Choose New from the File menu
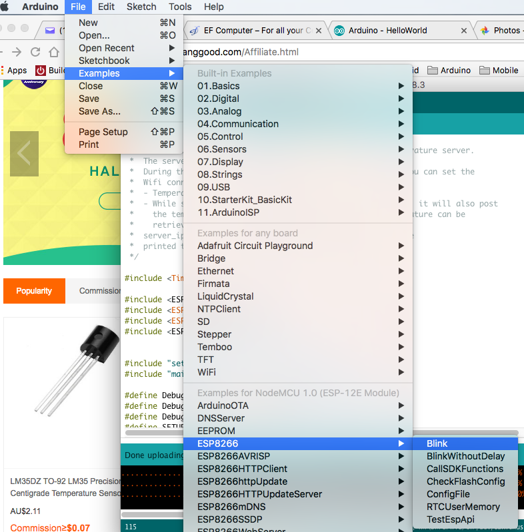Screen dimensions: 524x532 pyautogui.click(x=124, y=23)
